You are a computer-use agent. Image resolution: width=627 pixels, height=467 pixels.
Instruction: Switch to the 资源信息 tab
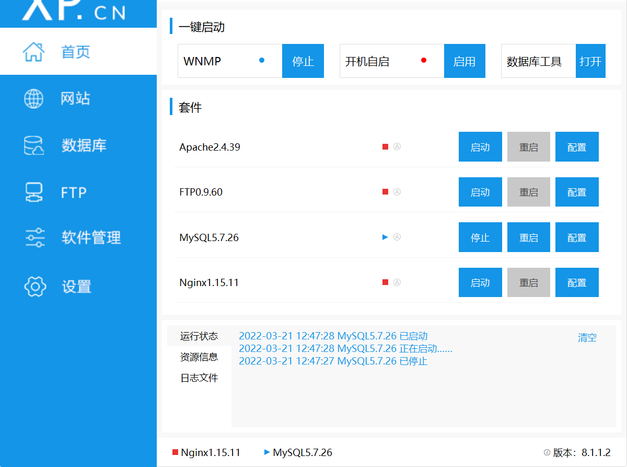point(199,357)
